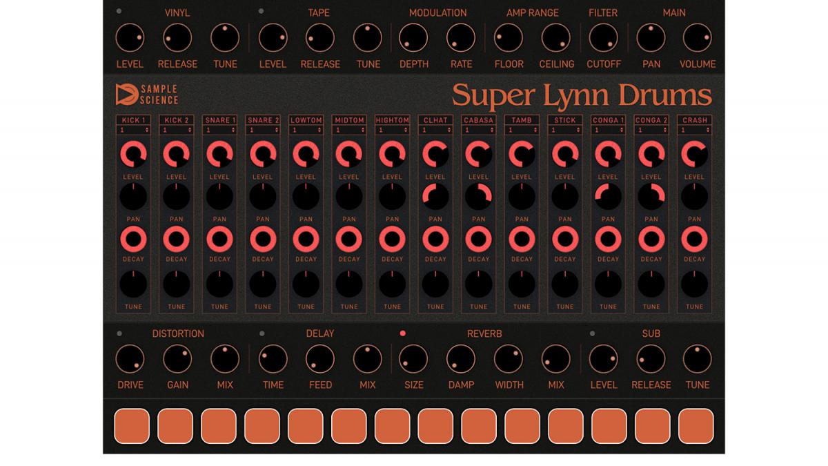Viewport: 828px width, 466px height.
Task: Click the Reverb WIDTH knob
Action: click(x=509, y=359)
